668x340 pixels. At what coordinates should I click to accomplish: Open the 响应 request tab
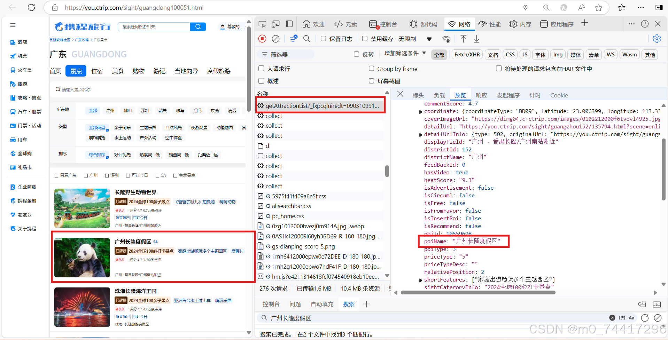[x=481, y=95]
